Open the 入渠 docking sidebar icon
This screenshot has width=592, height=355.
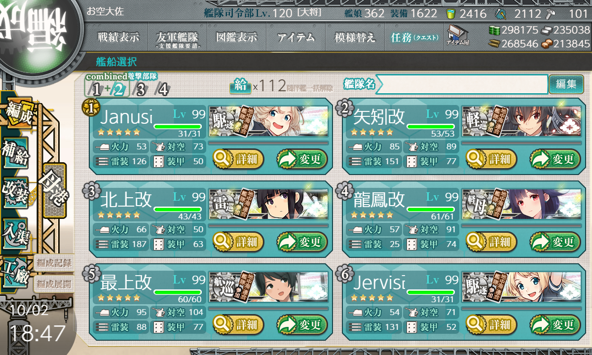point(16,233)
